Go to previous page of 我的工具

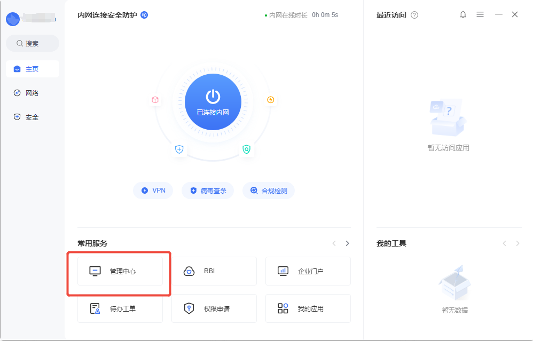click(505, 243)
